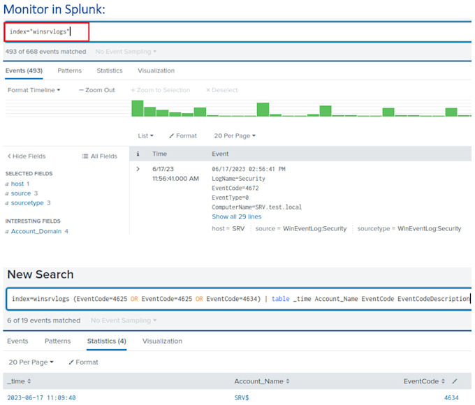This screenshot has height=405, width=475.
Task: Click the top search query input field
Action: click(x=237, y=31)
